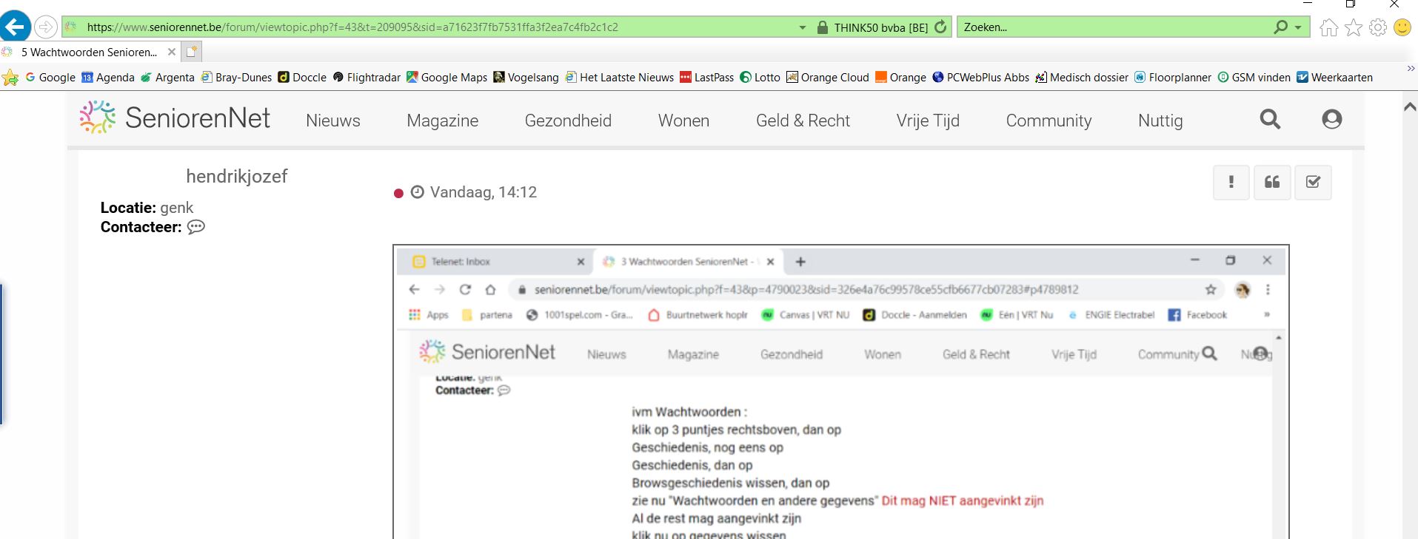Click the SeniorenNet search magnifier icon
The height and width of the screenshot is (539, 1418).
pos(1270,119)
